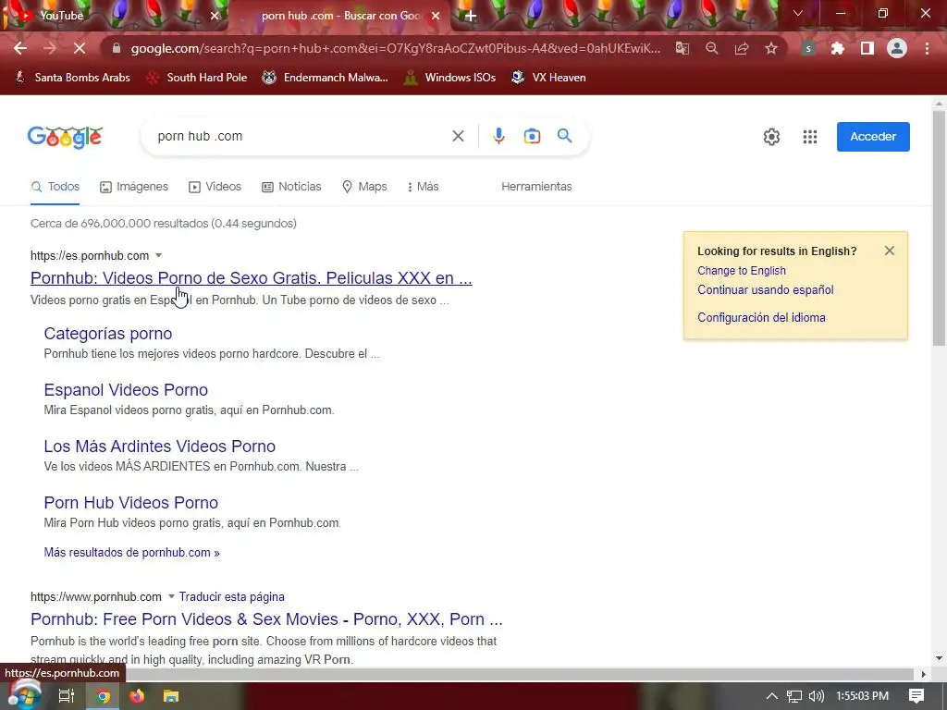Dismiss the language suggestion box
Viewport: 947px width, 710px height.
click(x=890, y=251)
